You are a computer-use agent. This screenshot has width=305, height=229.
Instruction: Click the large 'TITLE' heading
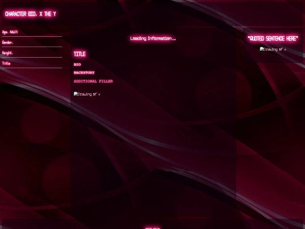(80, 54)
